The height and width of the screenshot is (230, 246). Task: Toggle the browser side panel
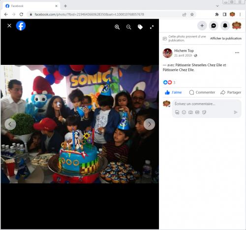(x=224, y=14)
